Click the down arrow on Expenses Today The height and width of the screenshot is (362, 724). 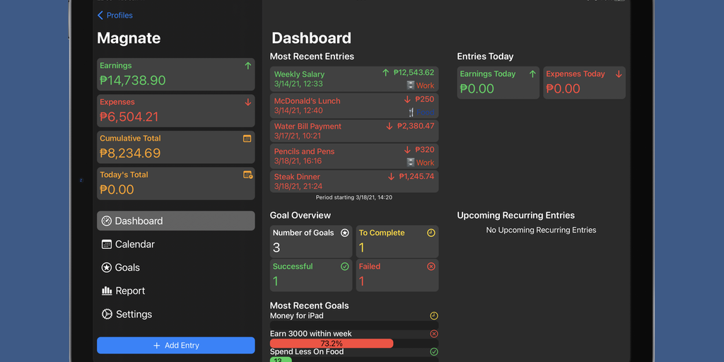(x=619, y=74)
